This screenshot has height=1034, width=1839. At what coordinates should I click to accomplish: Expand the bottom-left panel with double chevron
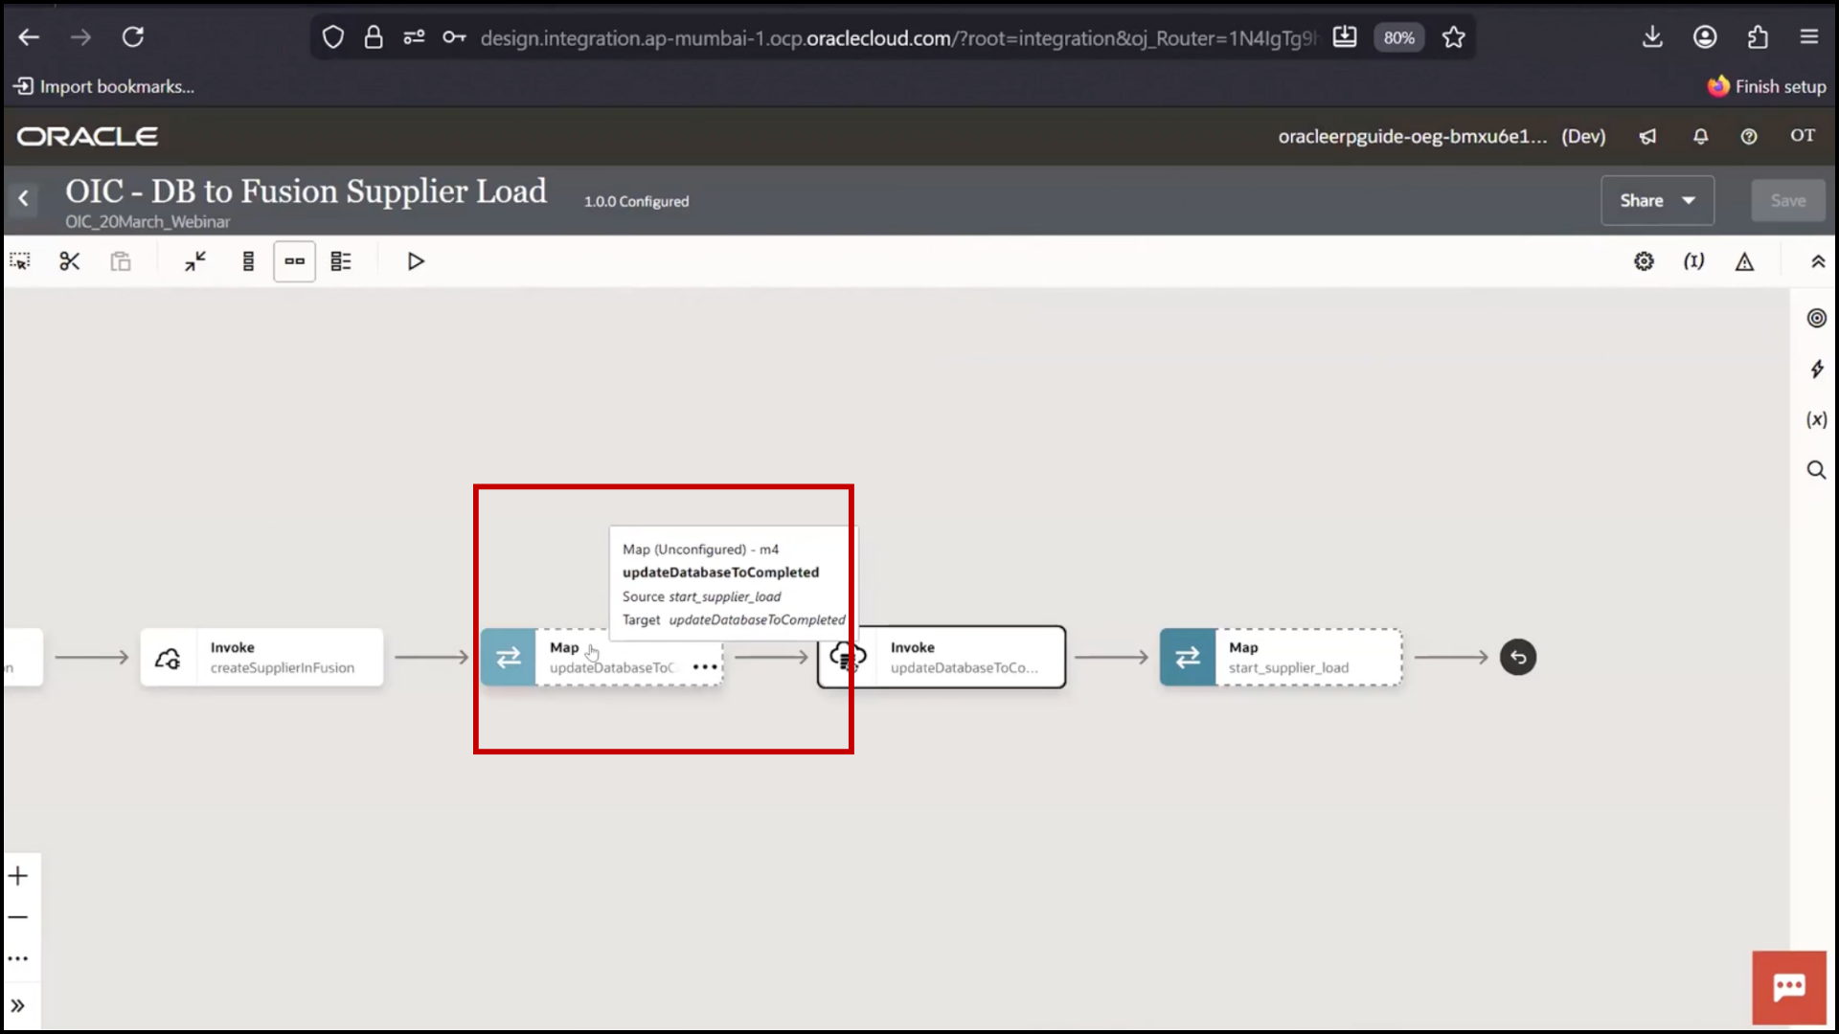[18, 1006]
